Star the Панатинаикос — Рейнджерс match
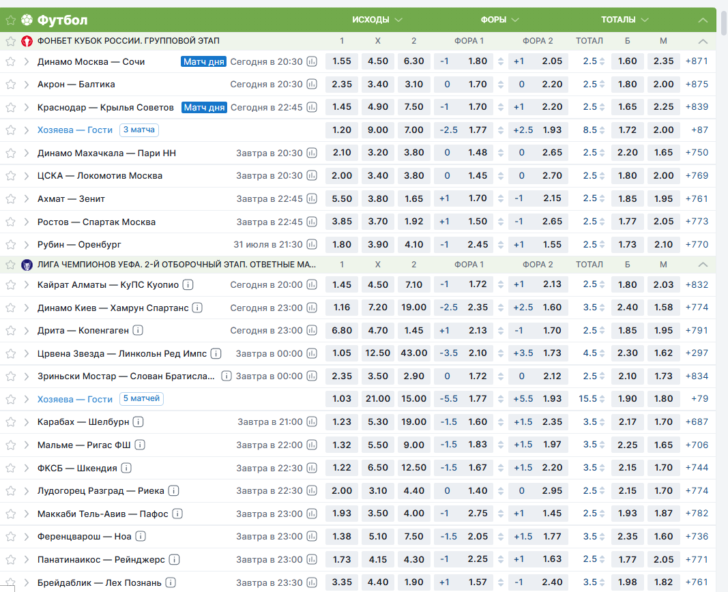This screenshot has width=728, height=592. 11,559
